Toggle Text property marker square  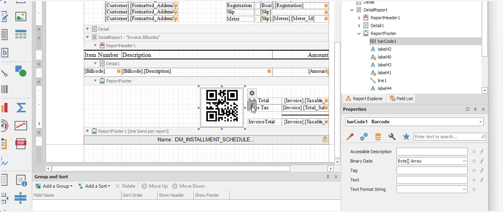pos(474,180)
